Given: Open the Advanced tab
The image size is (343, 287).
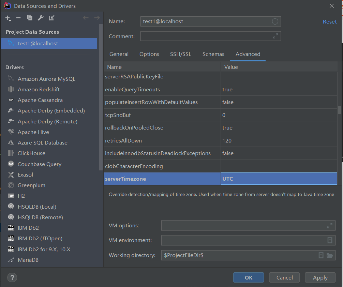Looking at the screenshot, I should tap(248, 54).
